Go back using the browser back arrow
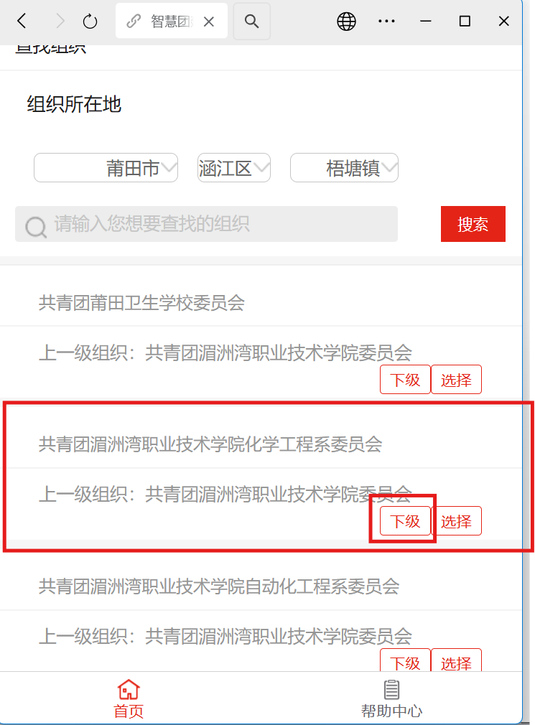Viewport: 535px width, 725px height. 22,21
